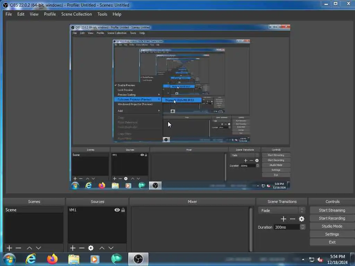The height and width of the screenshot is (266, 355).
Task: Click the Scene Transitions panel header
Action: tap(282, 202)
